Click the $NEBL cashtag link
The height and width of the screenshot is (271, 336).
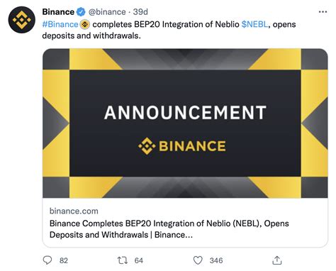[254, 24]
